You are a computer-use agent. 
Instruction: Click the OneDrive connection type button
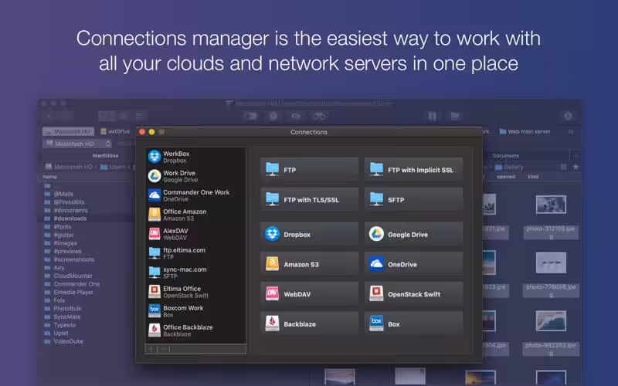[x=414, y=263]
